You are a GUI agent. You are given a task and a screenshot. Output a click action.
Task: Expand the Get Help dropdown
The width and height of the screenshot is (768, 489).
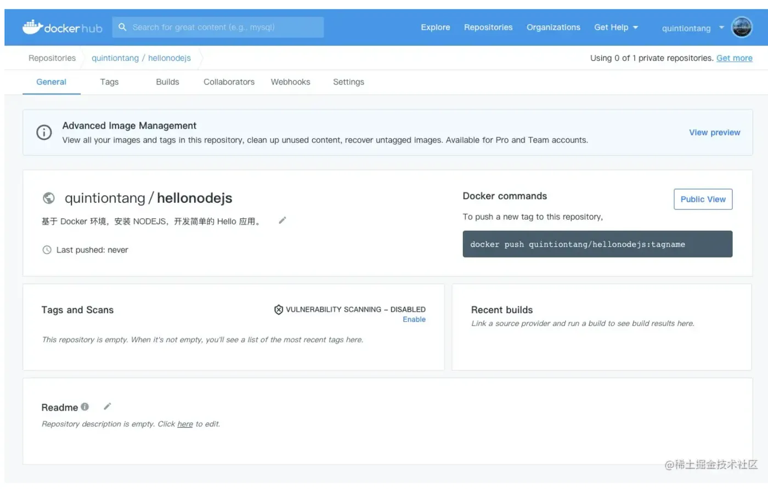click(x=616, y=27)
